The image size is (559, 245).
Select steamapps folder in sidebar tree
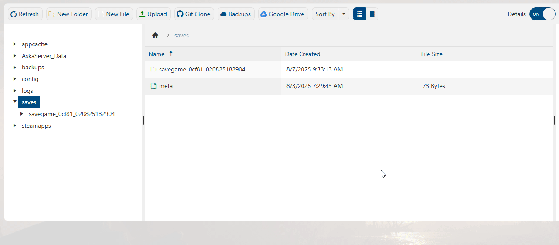coord(36,126)
